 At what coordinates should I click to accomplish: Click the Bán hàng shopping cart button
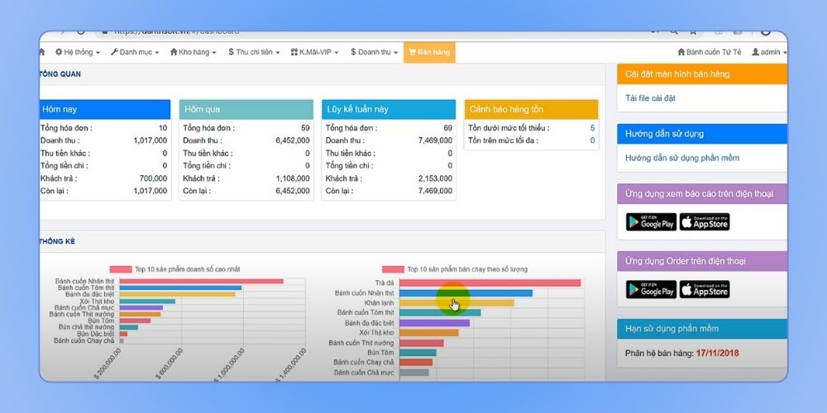tap(429, 52)
